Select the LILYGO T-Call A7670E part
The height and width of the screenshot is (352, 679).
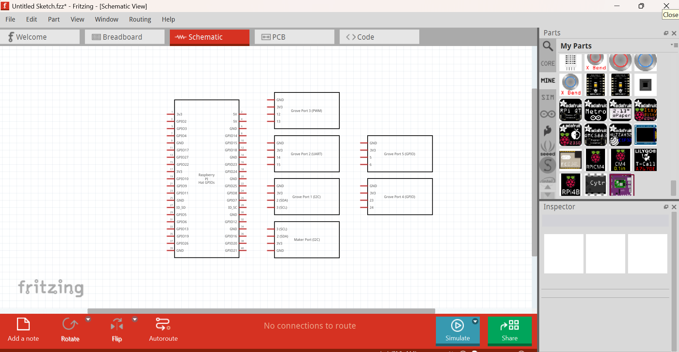(x=645, y=160)
